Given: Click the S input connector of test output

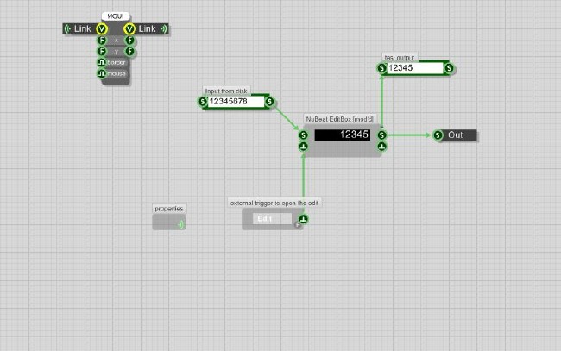Looking at the screenshot, I should click(381, 68).
